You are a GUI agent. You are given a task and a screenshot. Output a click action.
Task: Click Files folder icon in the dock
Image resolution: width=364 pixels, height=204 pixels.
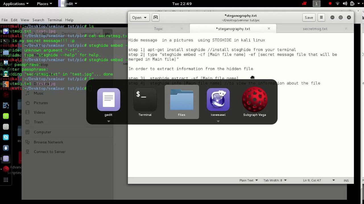tap(6, 52)
